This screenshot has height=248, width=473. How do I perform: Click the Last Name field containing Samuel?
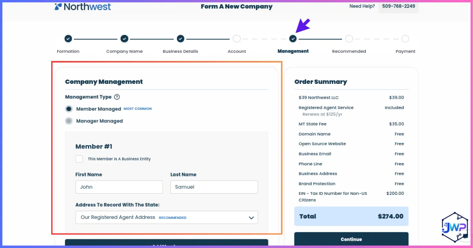coord(214,187)
